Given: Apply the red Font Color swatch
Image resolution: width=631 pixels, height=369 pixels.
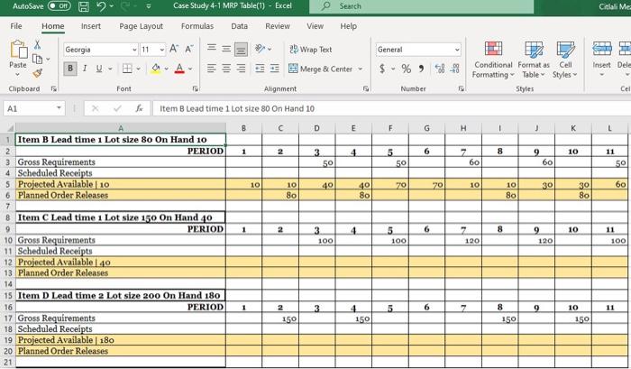Looking at the screenshot, I should tap(179, 69).
